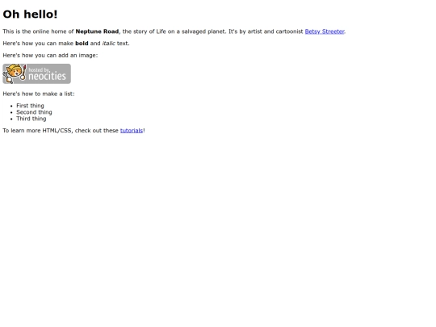Click the Oh hello! heading

30,15
